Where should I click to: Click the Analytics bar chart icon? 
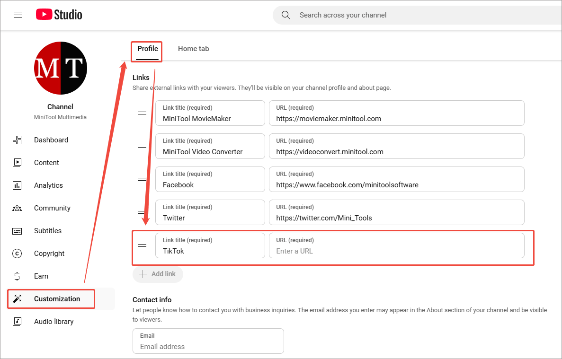[17, 185]
